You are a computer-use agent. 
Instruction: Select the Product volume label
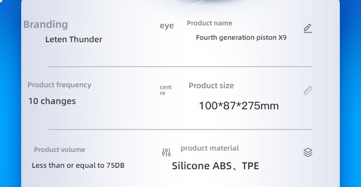click(x=60, y=150)
